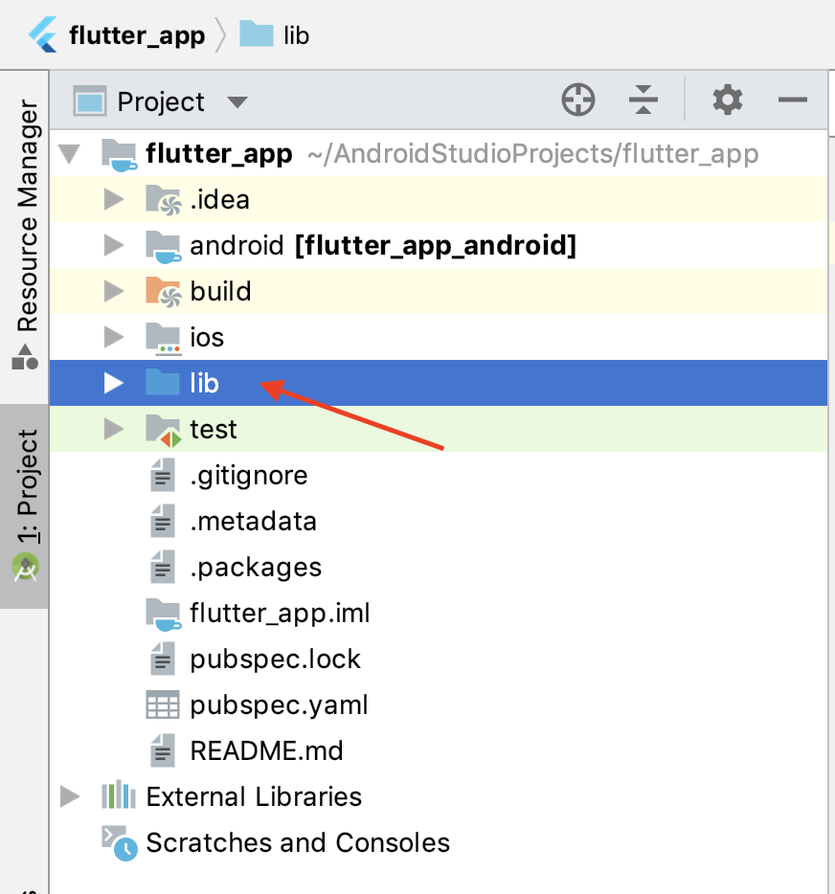Select External Libraries label
The image size is (835, 894).
[x=254, y=797]
